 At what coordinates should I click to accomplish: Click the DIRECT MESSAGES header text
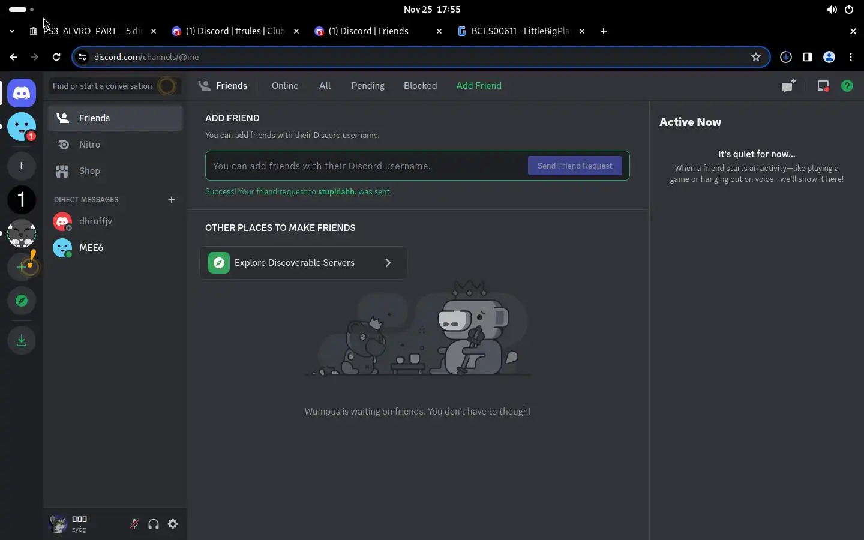coord(86,200)
